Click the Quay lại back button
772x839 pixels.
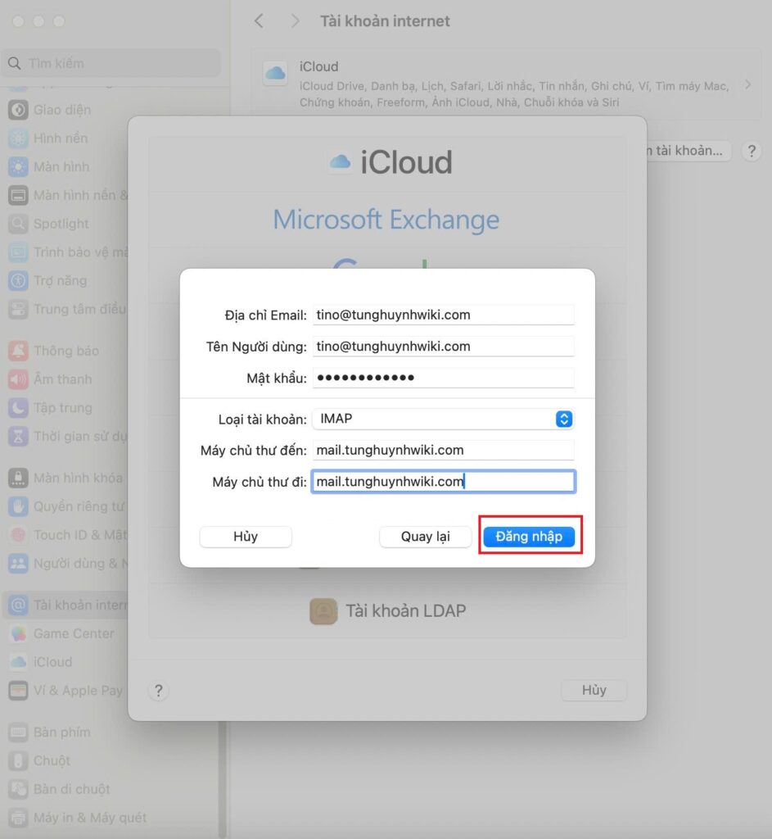coord(425,536)
